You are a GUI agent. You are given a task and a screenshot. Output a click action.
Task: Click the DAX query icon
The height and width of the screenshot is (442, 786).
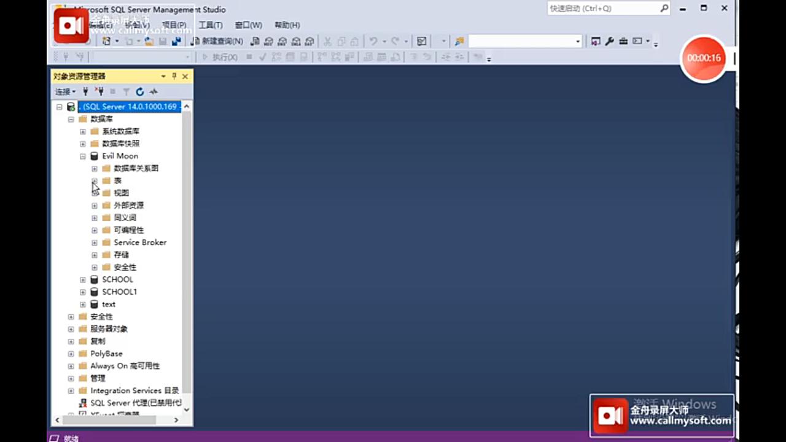[x=309, y=41]
